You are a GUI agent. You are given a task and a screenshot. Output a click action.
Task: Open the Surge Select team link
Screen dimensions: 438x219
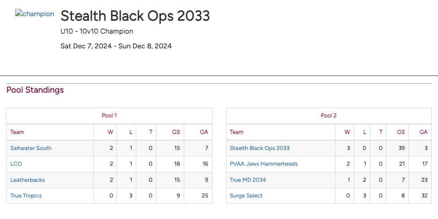[x=246, y=196]
